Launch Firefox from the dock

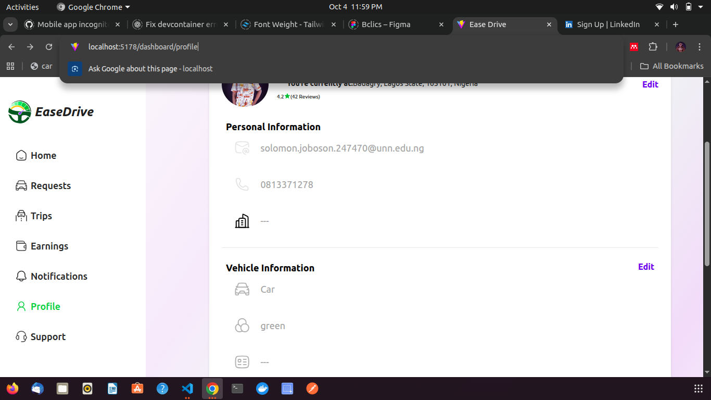[12, 389]
